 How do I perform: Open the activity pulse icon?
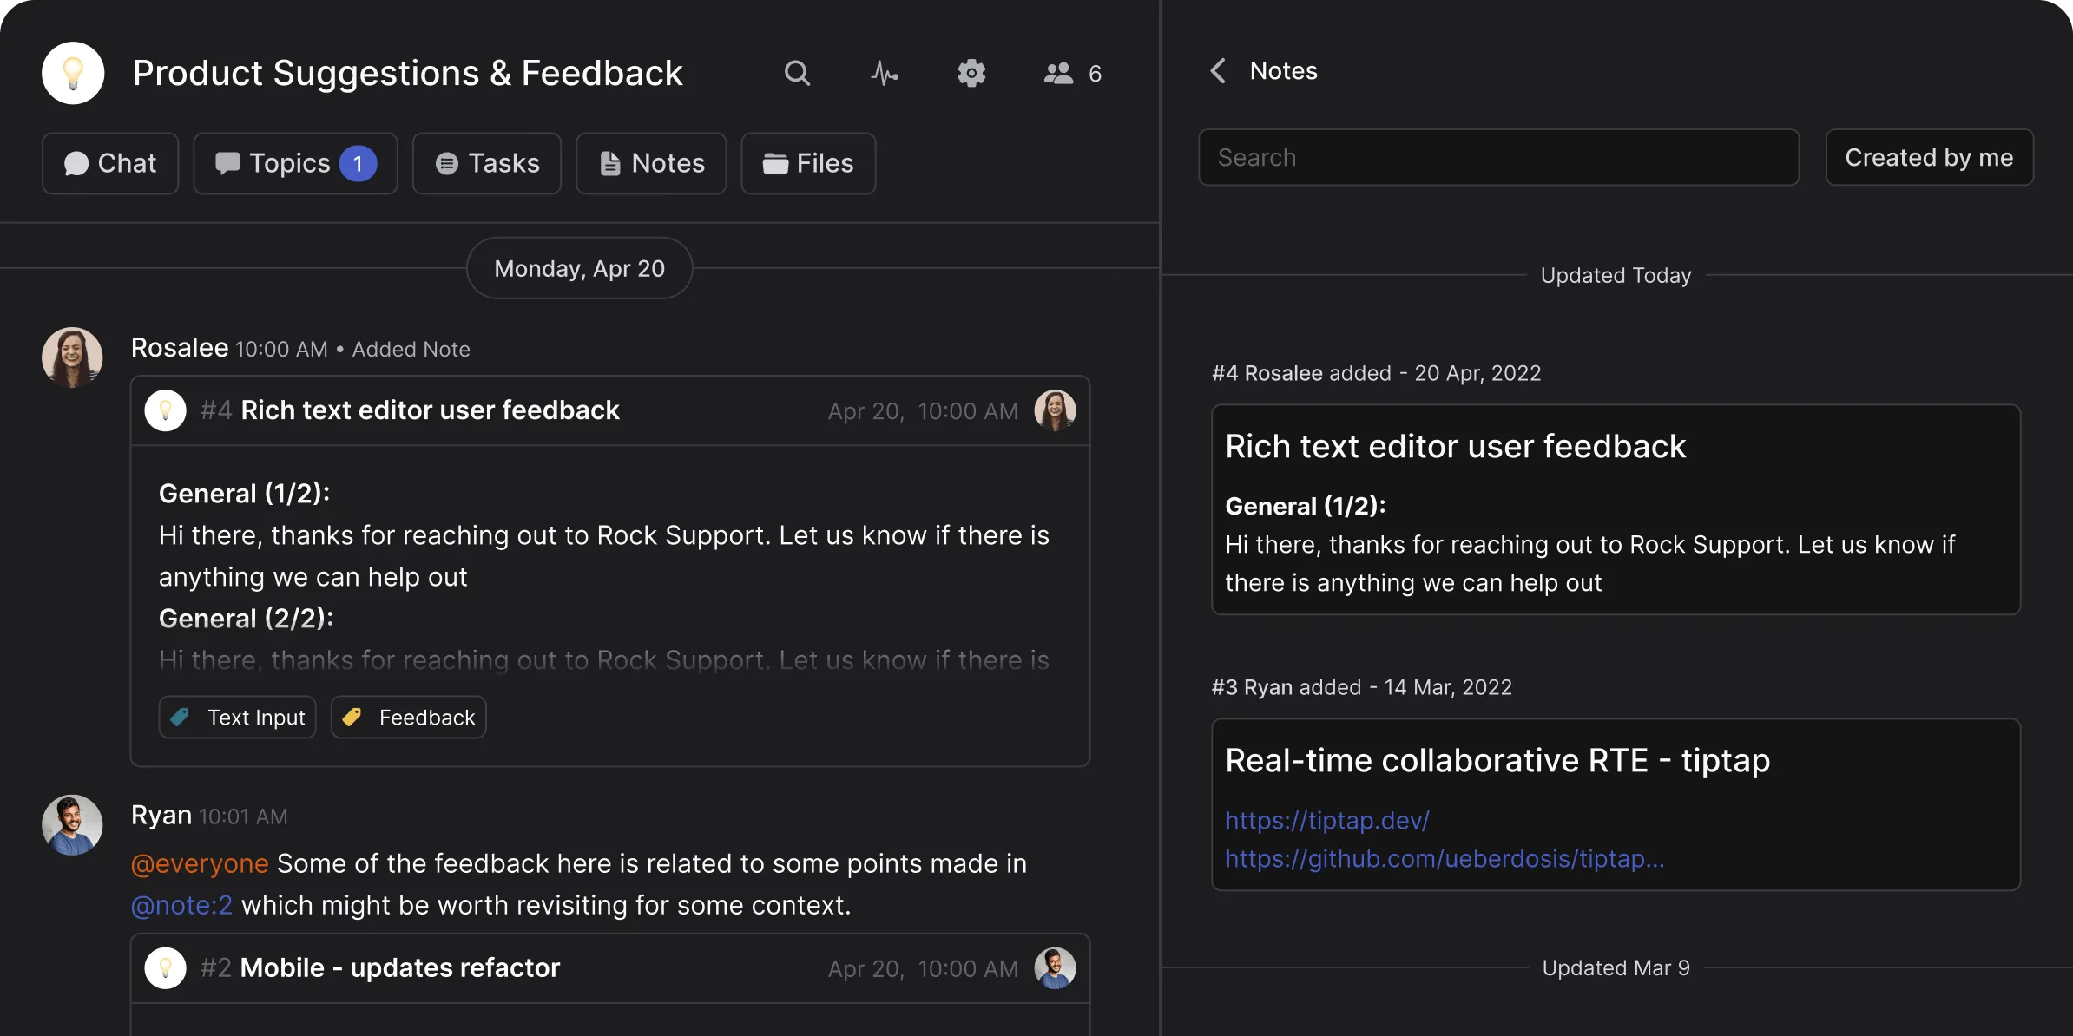point(884,73)
